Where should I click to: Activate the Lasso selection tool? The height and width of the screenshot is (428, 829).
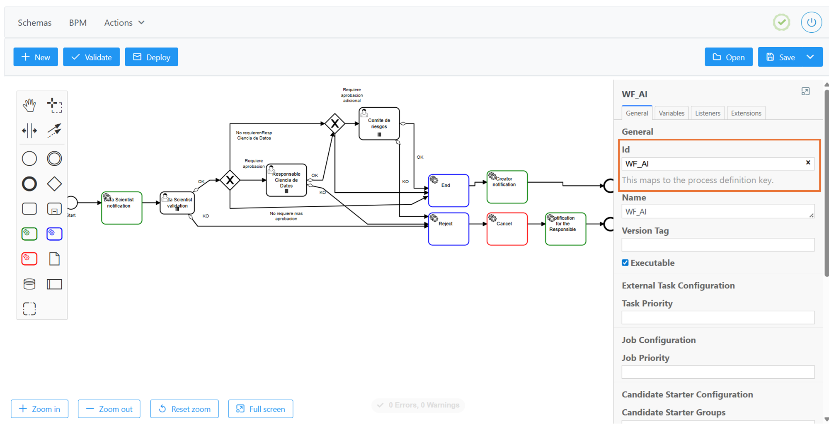(x=54, y=105)
